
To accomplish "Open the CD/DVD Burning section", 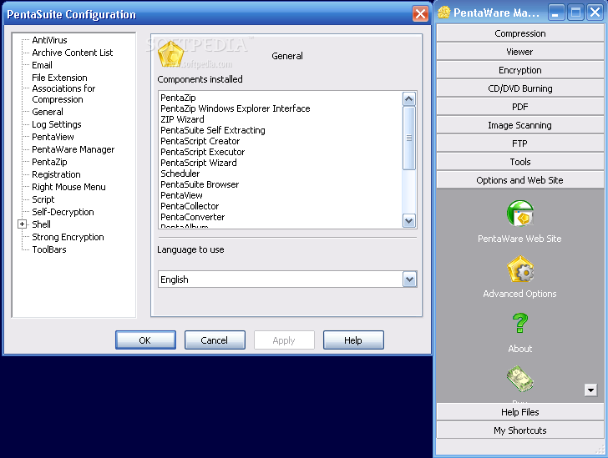I will point(520,88).
